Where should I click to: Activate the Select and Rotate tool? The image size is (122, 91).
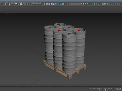5,4
